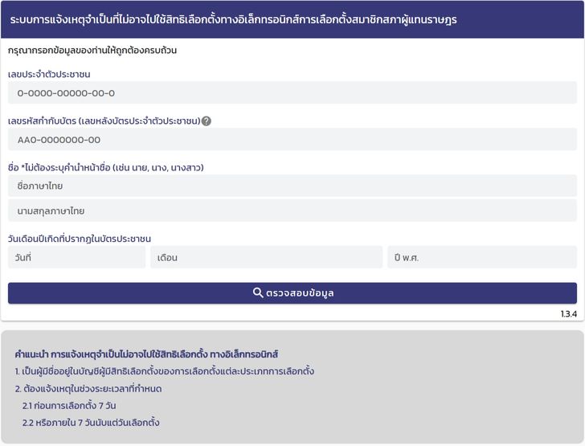Click the ชื่อ name field label
Screen dimensions: 585x446
(x=105, y=168)
